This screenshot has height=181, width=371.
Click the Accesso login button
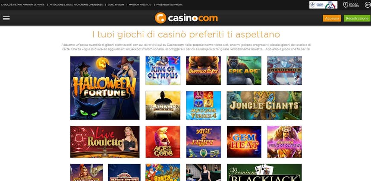click(332, 18)
